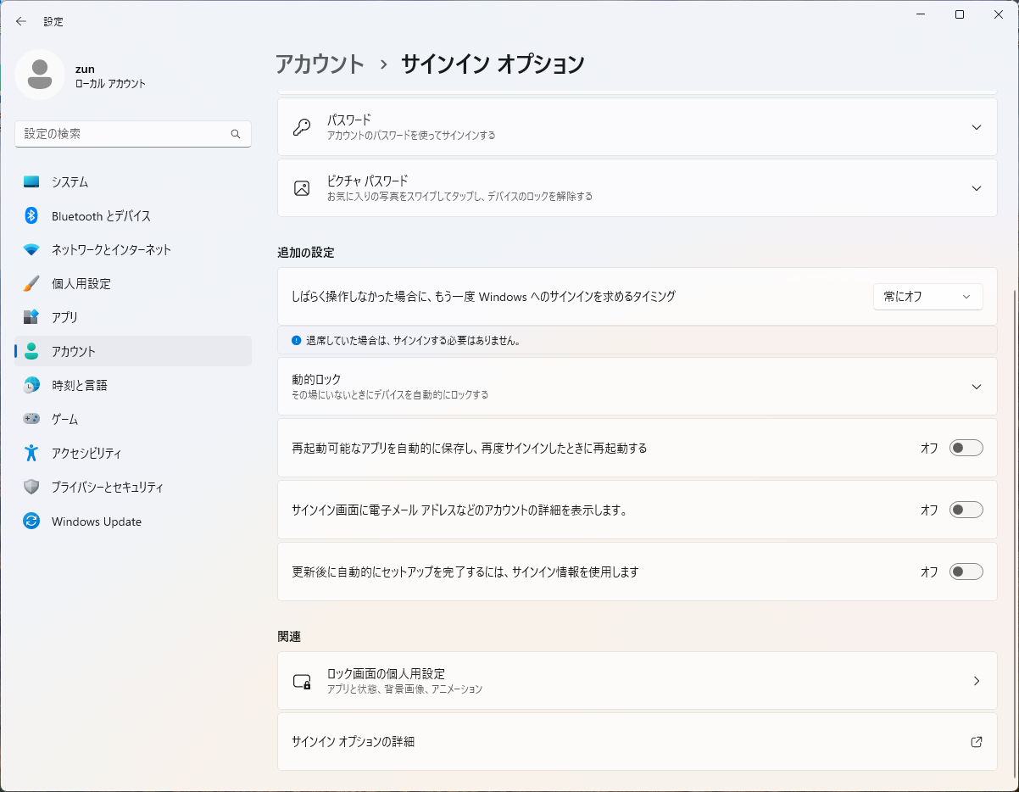Open the ロック画面の個人用設定 item
This screenshot has height=792, width=1019.
tap(638, 681)
